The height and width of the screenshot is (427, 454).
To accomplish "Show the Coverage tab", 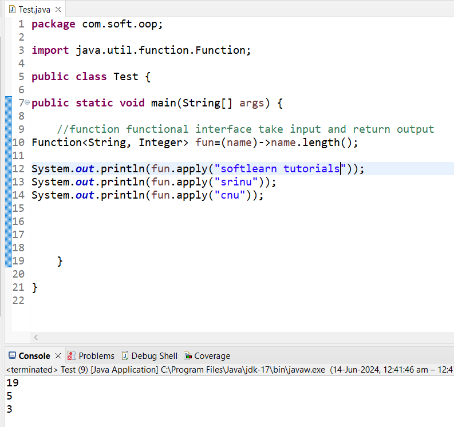I will point(212,356).
